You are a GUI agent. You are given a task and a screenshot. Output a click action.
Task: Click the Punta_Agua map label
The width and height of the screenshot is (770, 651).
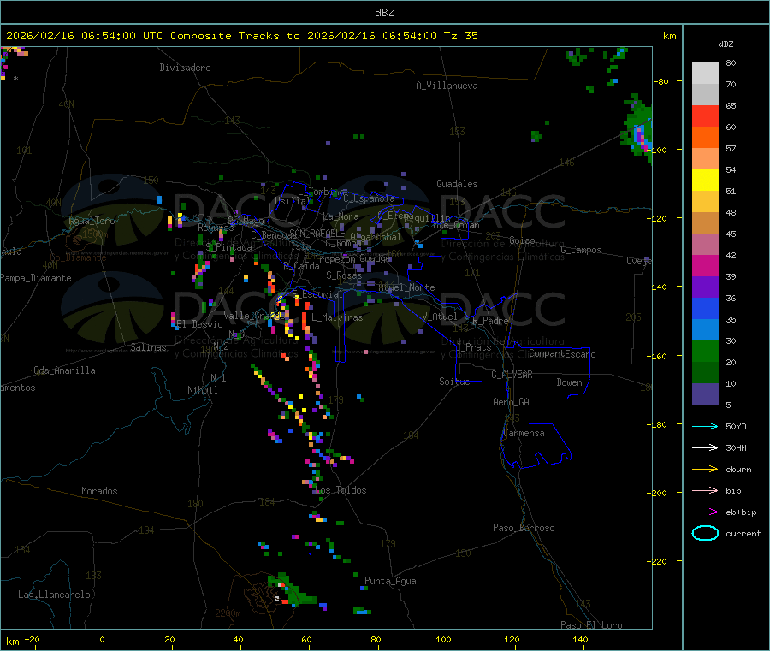pos(390,581)
